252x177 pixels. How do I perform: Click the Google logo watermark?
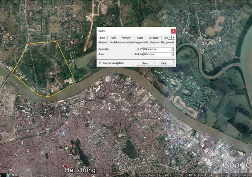(236, 165)
